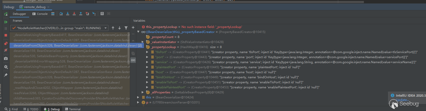Expand the _allProperties node
Screen dimensions: 426x111
[143, 92]
